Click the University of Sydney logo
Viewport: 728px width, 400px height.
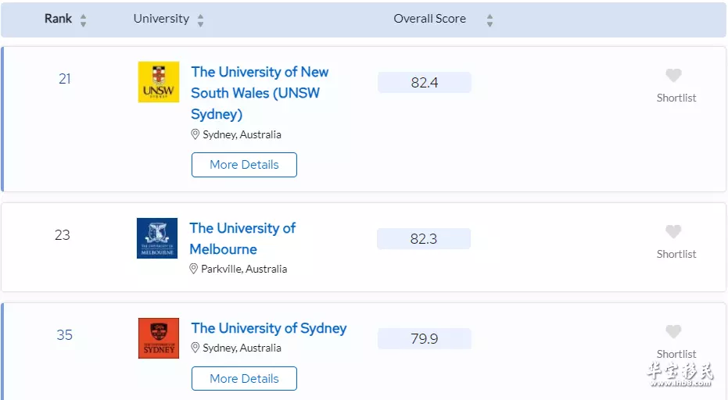point(158,338)
